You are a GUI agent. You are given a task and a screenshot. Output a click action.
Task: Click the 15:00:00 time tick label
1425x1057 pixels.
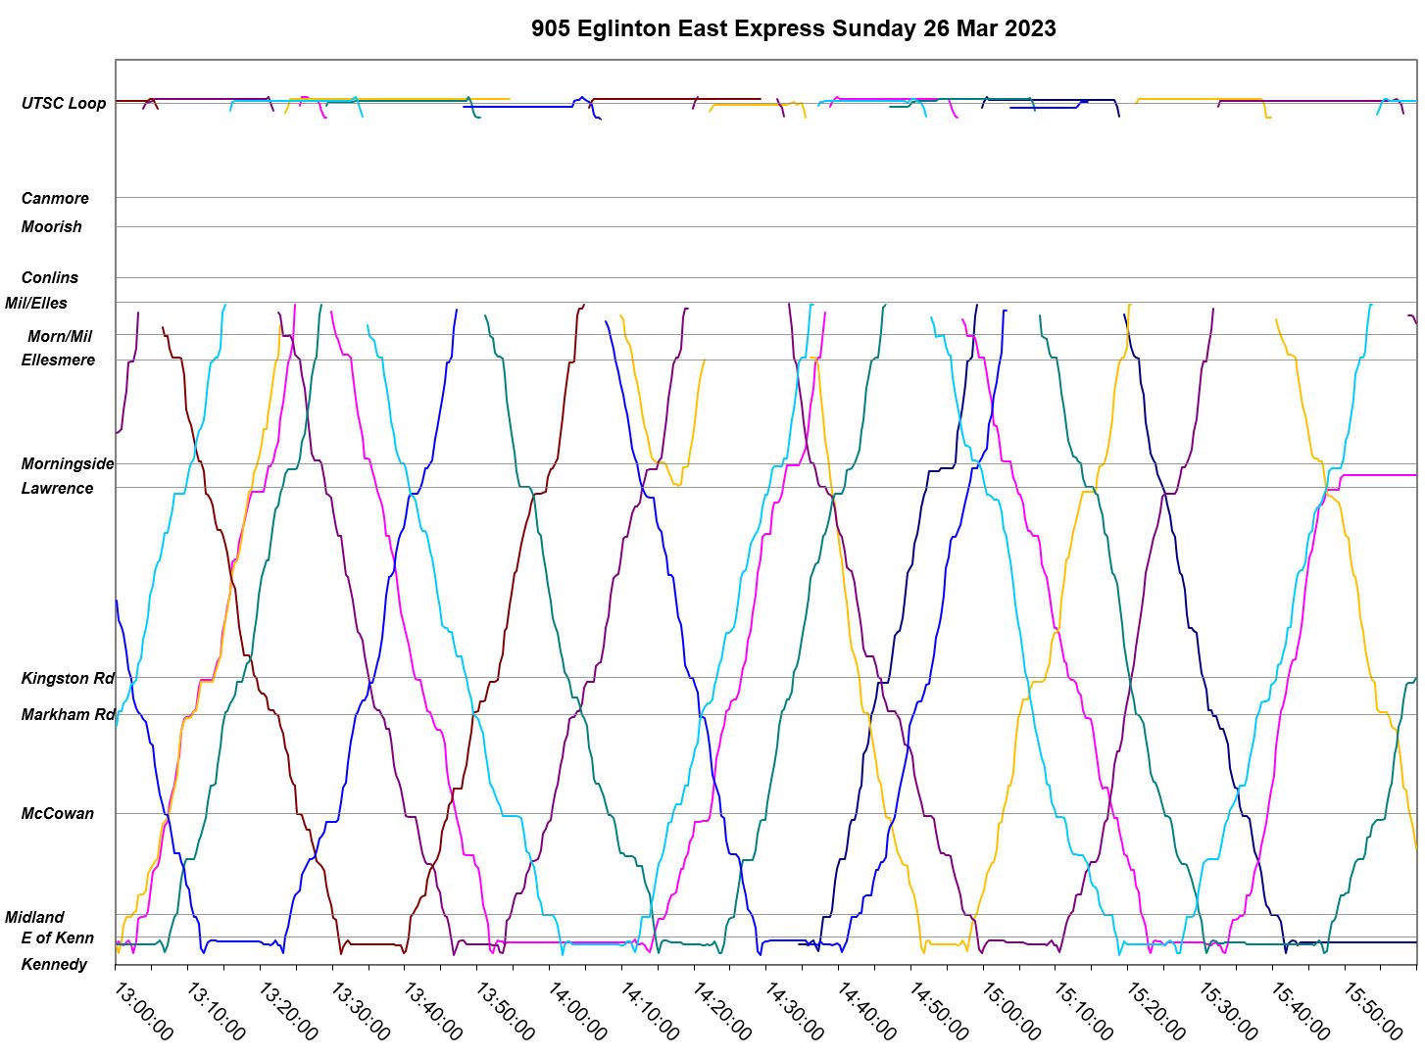[1009, 1011]
